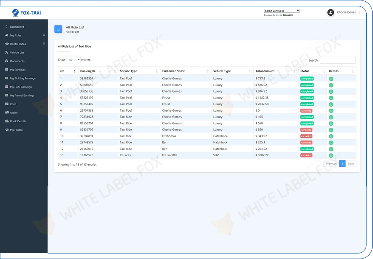The width and height of the screenshot is (373, 259).
Task: Click the $ 2032.58 amount cell
Action: 276,104
